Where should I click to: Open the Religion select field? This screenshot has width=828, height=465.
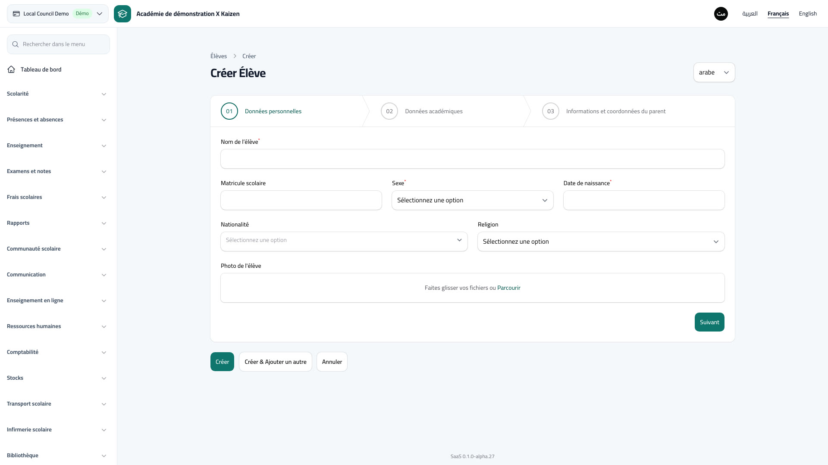pyautogui.click(x=601, y=242)
